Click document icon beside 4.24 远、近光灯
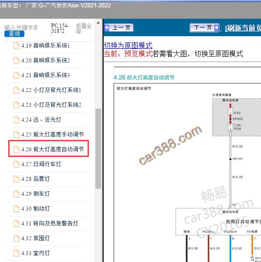261x262 pixels. (x=17, y=120)
